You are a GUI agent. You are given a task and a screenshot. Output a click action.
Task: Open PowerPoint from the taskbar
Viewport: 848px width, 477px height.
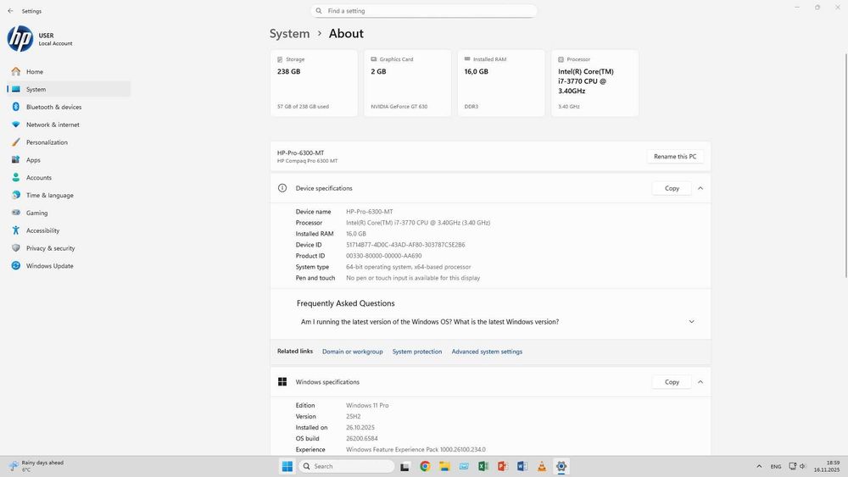click(x=502, y=466)
